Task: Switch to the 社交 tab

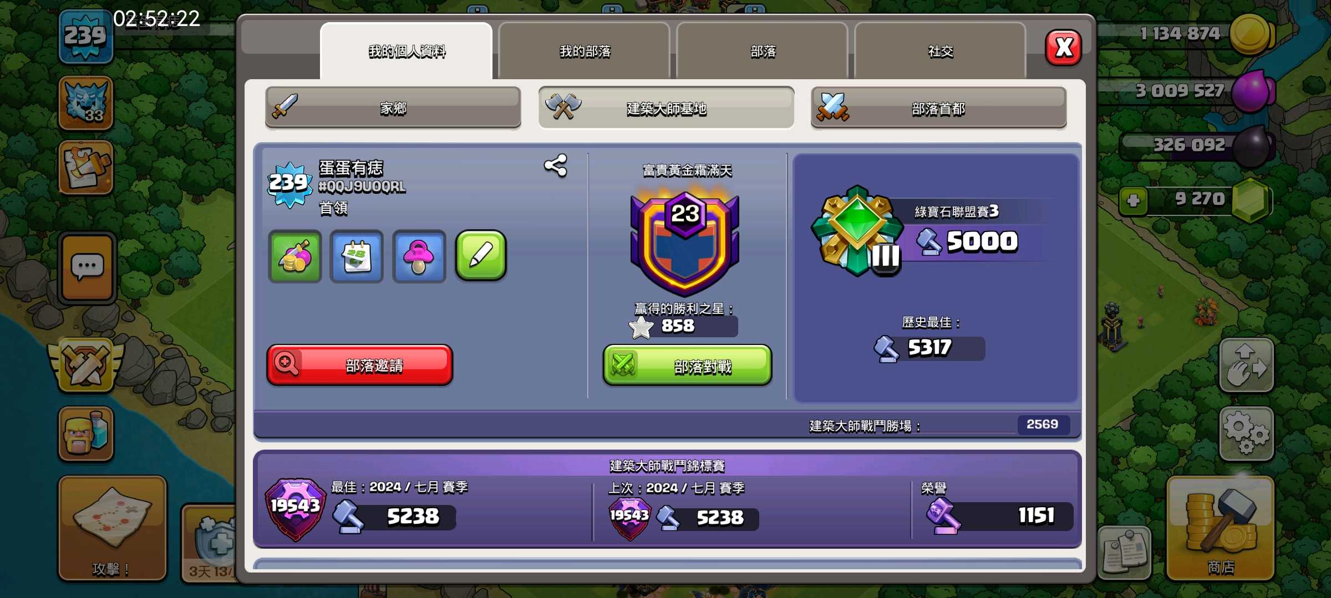Action: [941, 51]
